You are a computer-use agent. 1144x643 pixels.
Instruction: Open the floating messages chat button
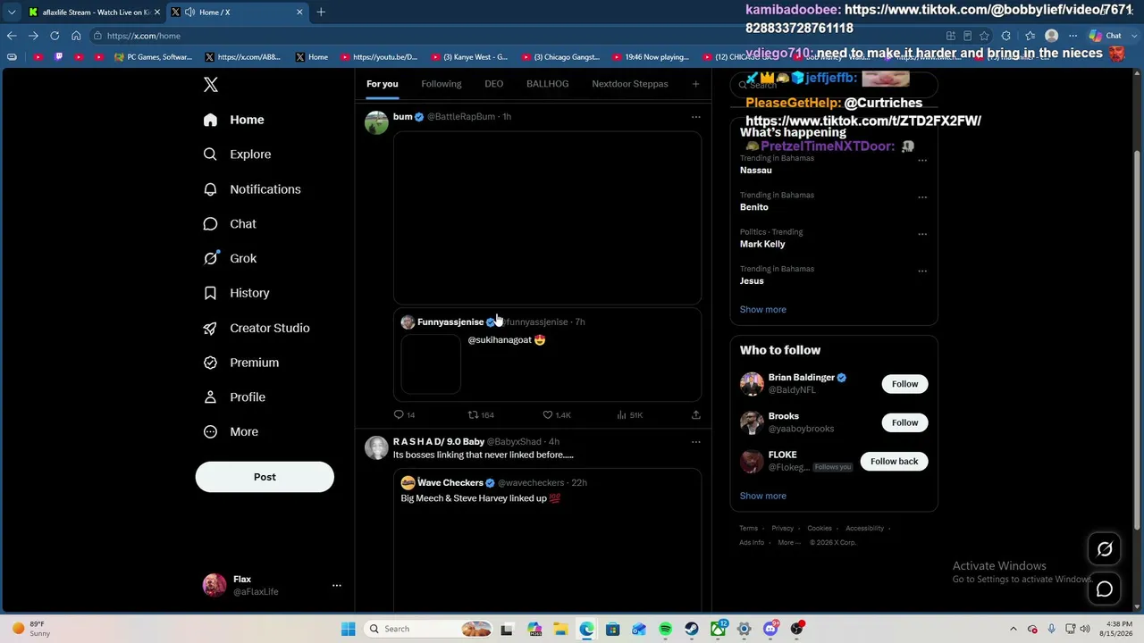click(x=1105, y=589)
